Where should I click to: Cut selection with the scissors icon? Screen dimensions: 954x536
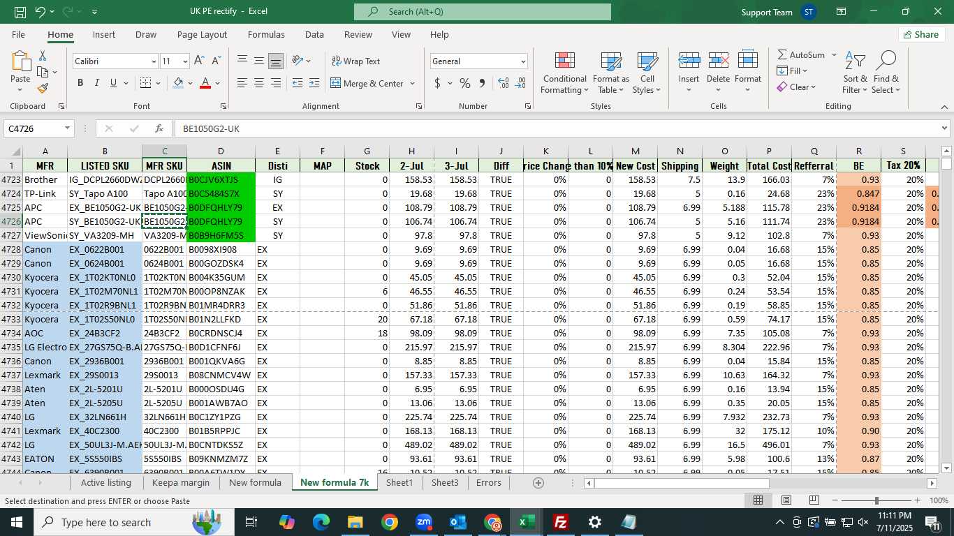[x=43, y=56]
